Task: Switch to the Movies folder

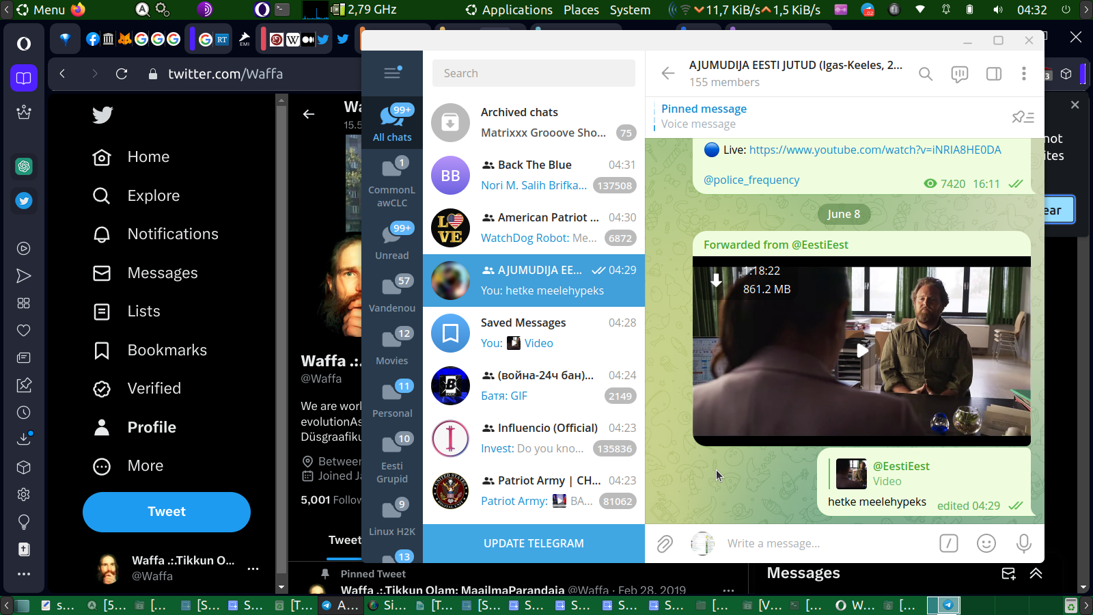Action: click(392, 346)
